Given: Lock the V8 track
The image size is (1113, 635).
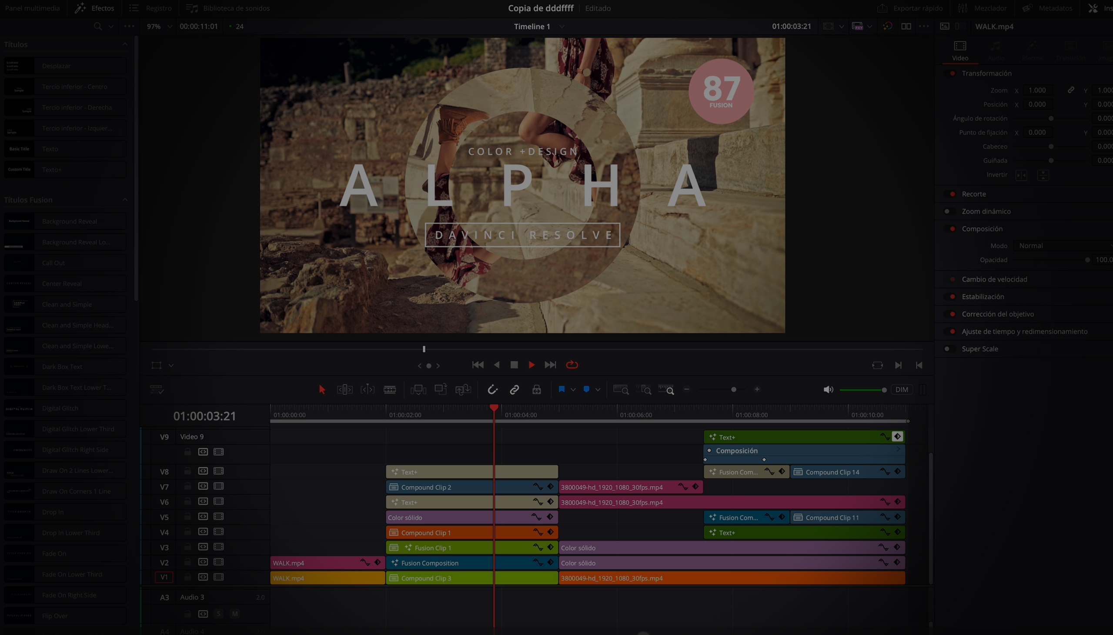Looking at the screenshot, I should (187, 471).
